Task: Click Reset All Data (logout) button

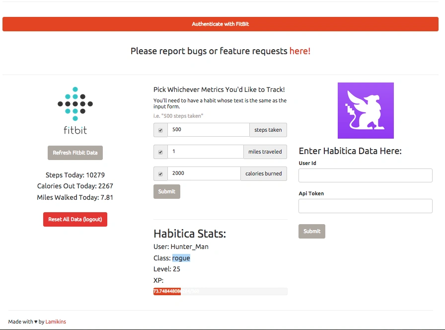Action: [75, 219]
